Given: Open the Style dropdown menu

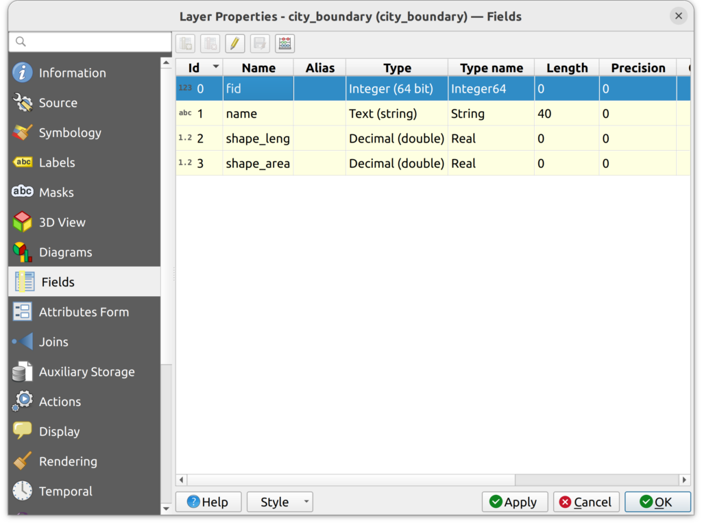Looking at the screenshot, I should click(x=280, y=502).
